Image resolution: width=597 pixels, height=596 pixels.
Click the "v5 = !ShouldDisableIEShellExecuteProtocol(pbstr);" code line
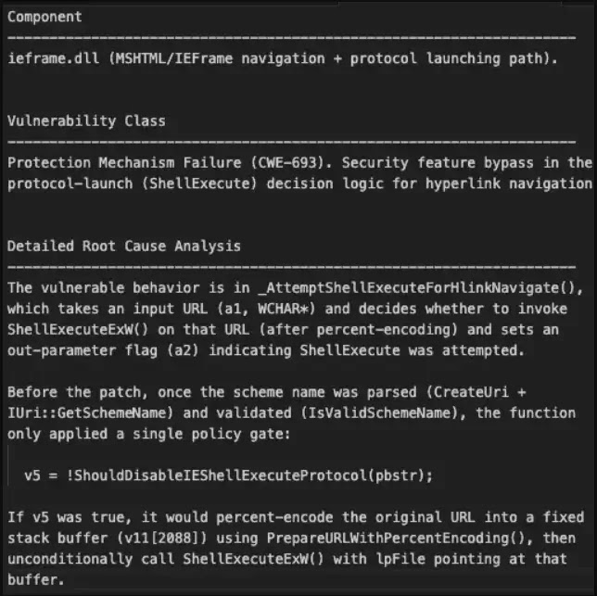tap(229, 476)
